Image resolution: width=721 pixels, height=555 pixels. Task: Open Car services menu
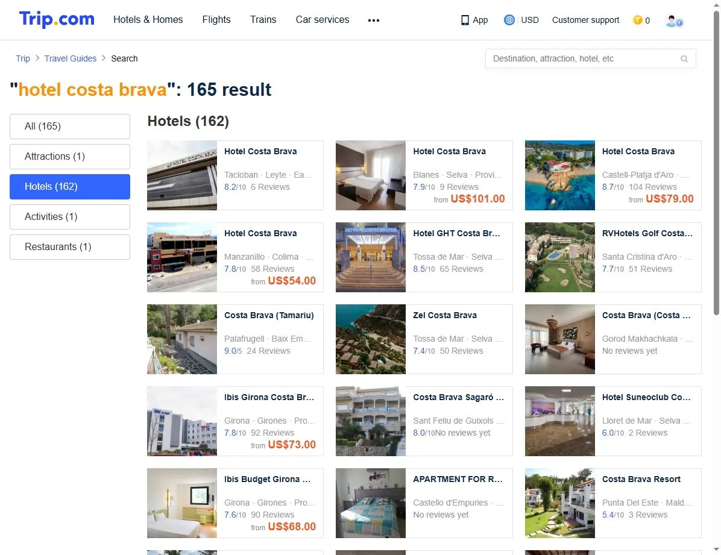pyautogui.click(x=323, y=20)
